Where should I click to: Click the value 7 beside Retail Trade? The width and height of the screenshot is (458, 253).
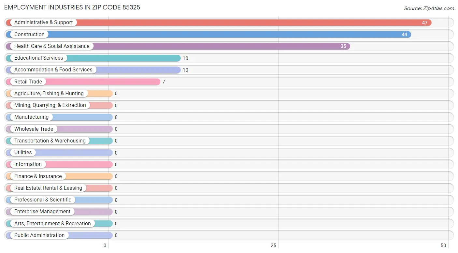point(164,82)
